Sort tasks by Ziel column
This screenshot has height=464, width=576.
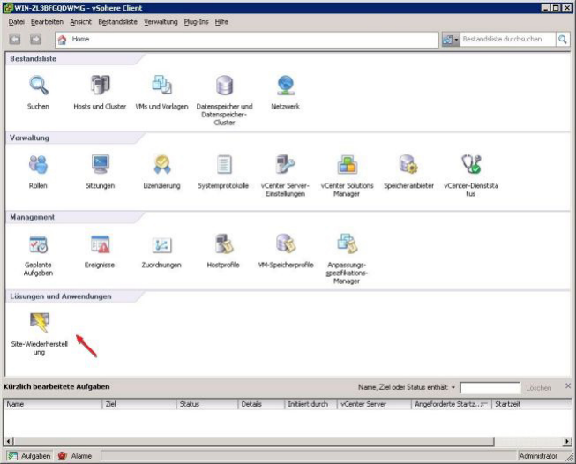click(x=138, y=404)
